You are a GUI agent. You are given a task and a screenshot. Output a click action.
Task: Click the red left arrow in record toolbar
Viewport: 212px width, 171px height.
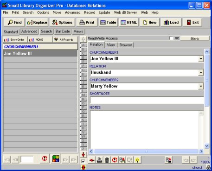[92, 160]
